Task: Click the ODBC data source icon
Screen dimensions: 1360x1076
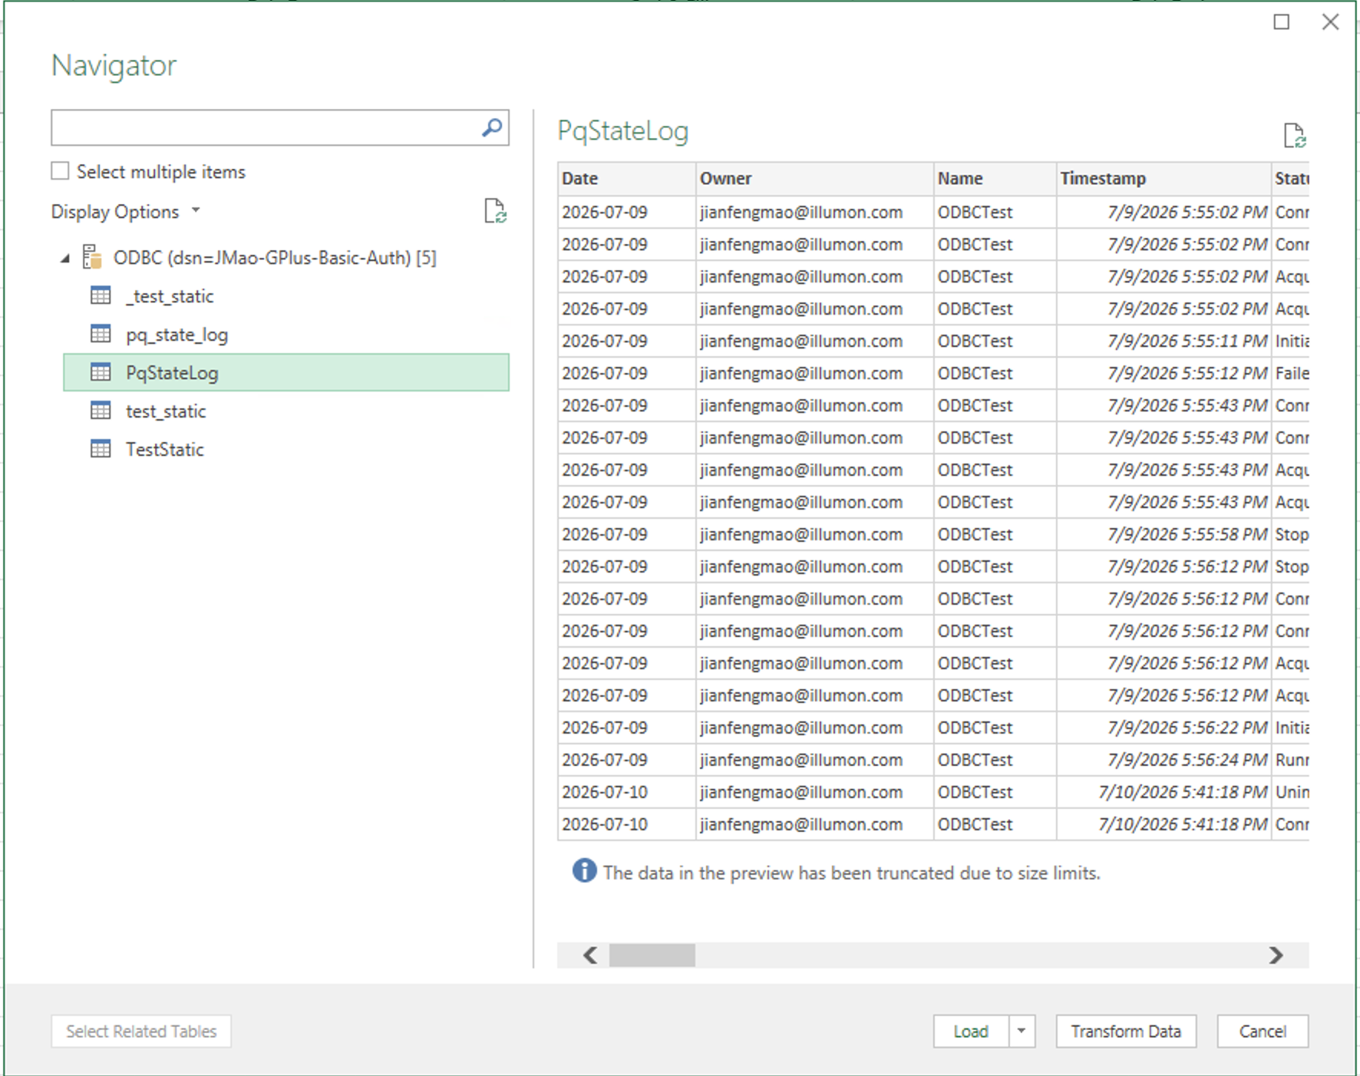Action: (92, 258)
